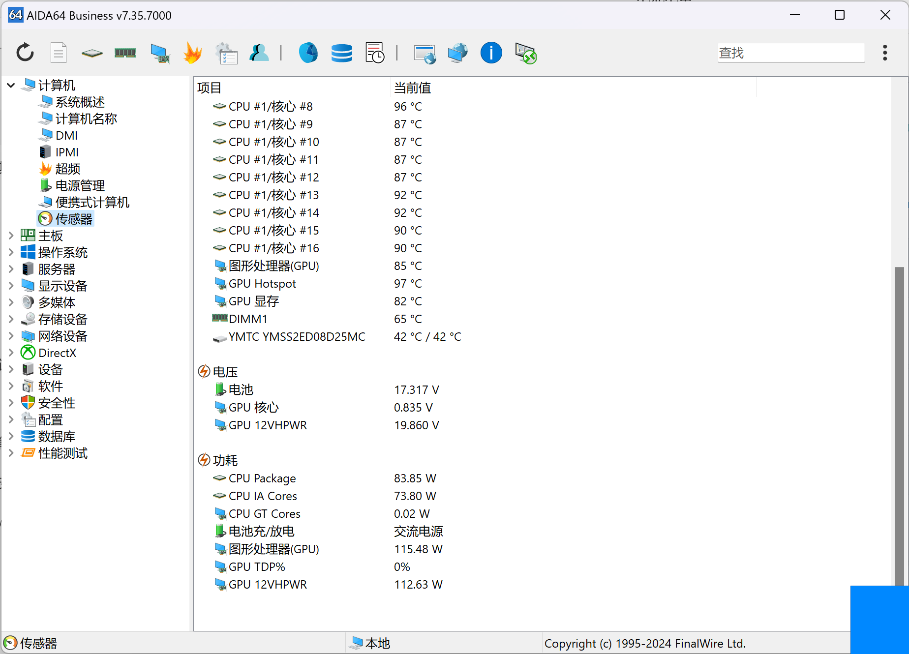Screen dimensions: 909x654
Task: Collapse the 计算机 tree node
Action: click(x=11, y=86)
